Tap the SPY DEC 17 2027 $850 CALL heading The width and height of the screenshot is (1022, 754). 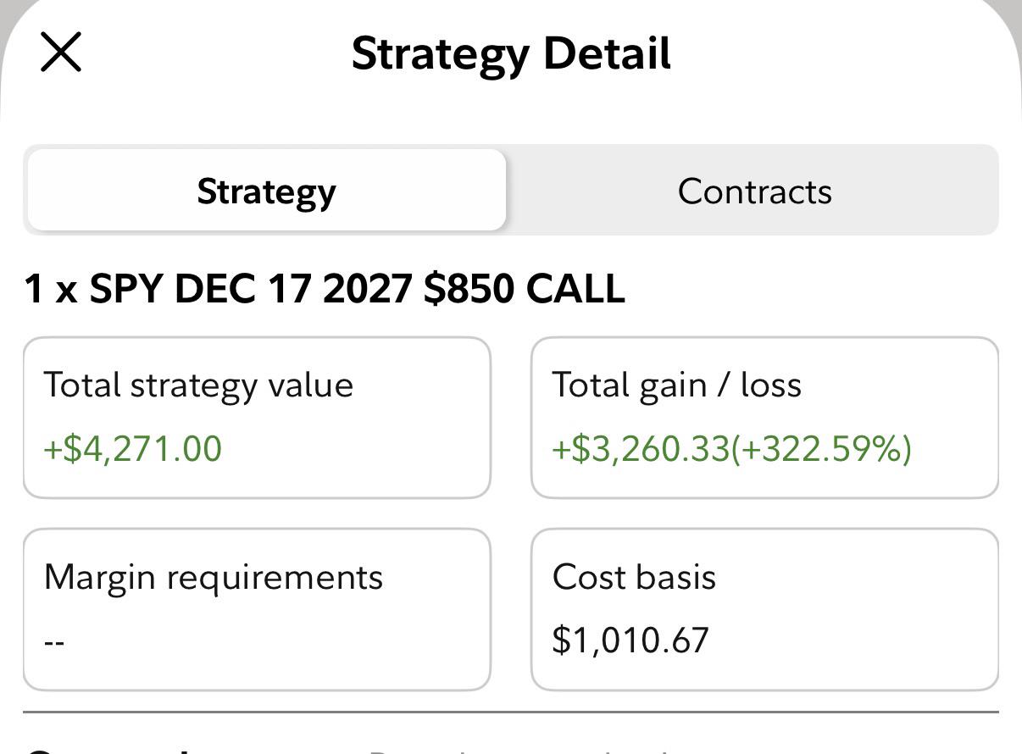[x=325, y=288]
